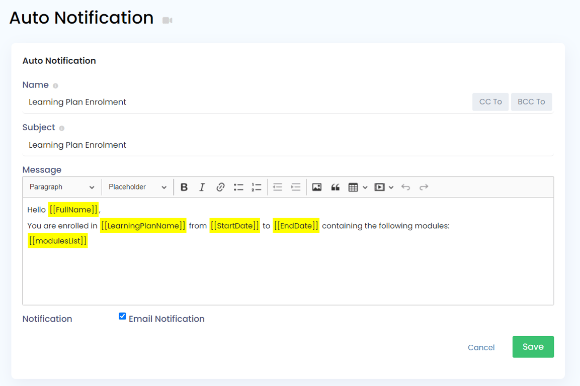Click the CC To button

tap(490, 102)
